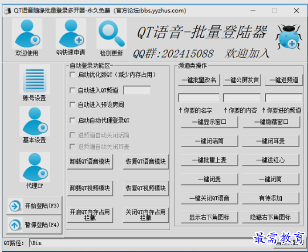Focus the 你要的名字 input field
Viewport: 308px width, 252px height.
[199, 98]
